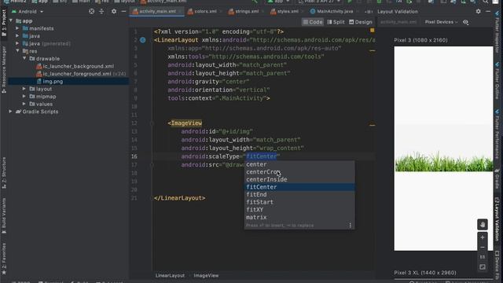Open Resource Manager side tab

(x=4, y=69)
